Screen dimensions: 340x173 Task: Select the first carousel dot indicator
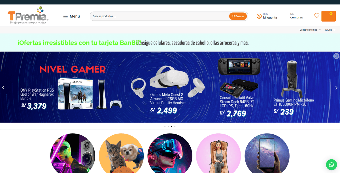click(x=165, y=127)
